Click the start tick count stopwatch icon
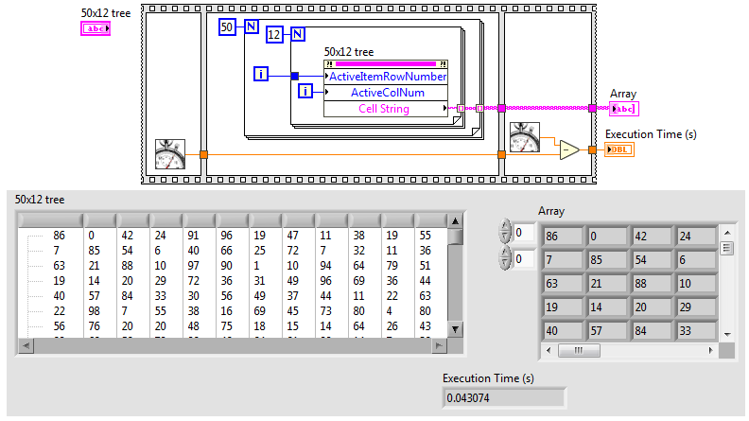Screen dimensions: 749x421 (170, 154)
